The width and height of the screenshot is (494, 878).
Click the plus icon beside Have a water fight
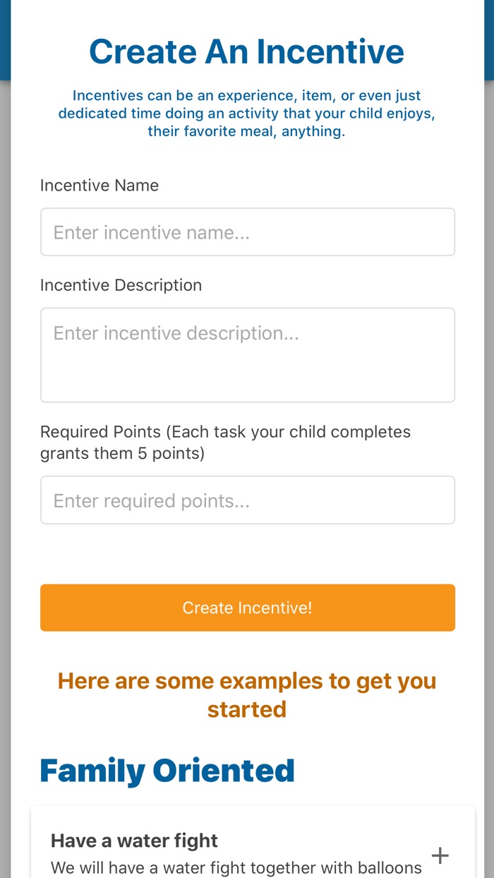[x=440, y=855]
